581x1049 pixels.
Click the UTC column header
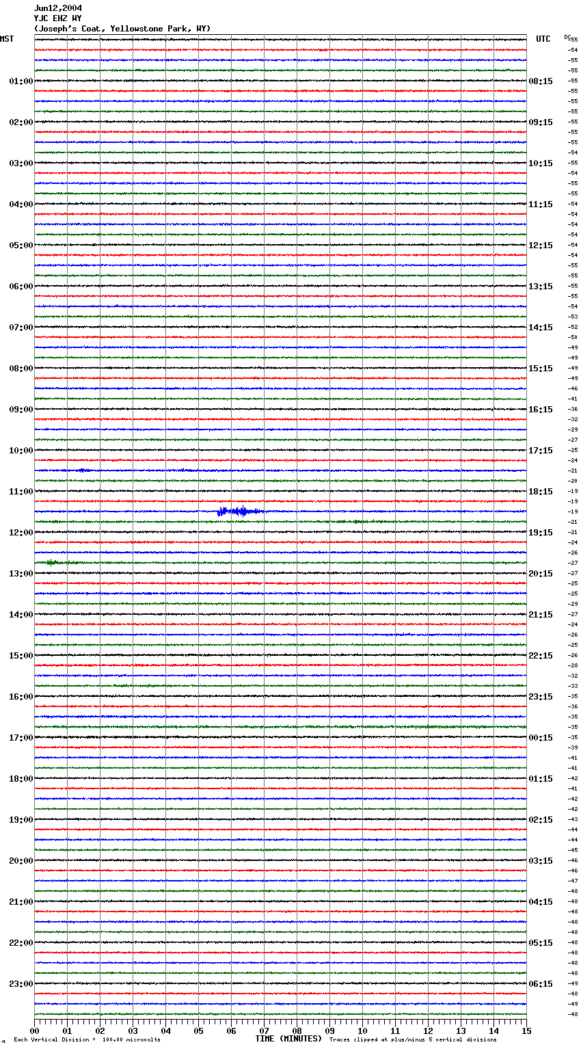click(x=543, y=39)
